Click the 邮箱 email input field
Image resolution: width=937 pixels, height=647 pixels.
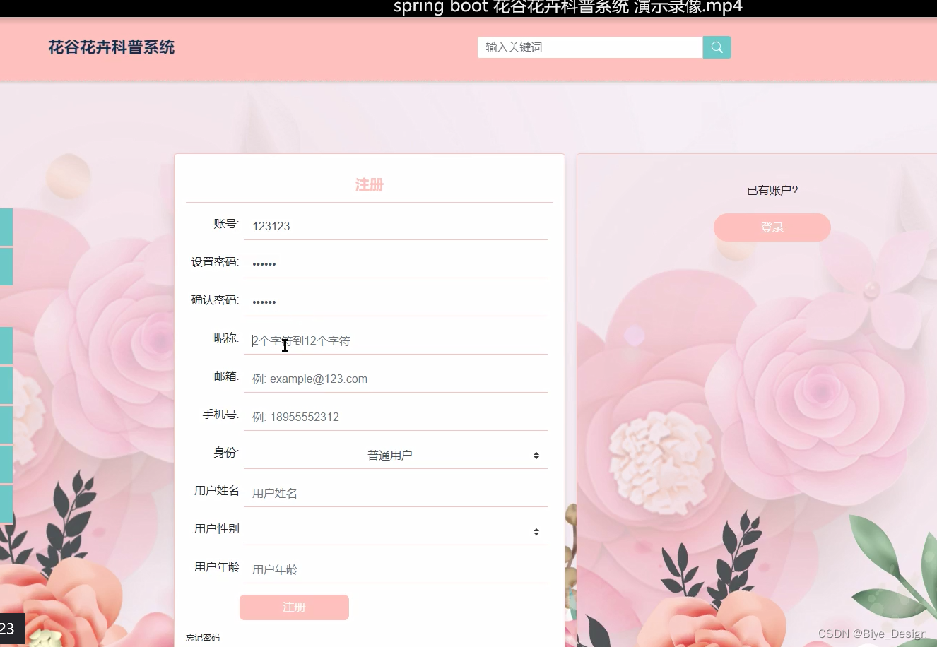(396, 379)
